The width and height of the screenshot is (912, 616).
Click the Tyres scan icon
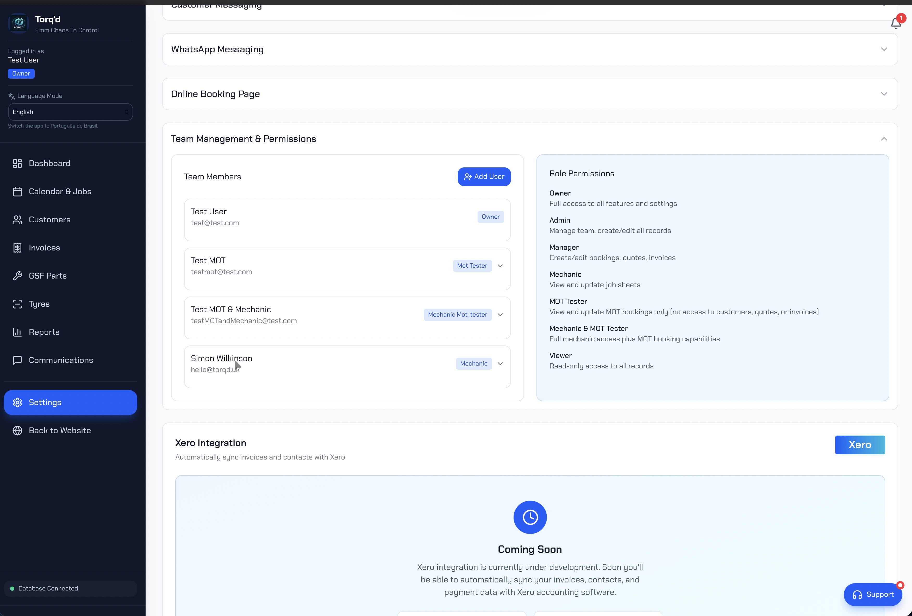click(17, 304)
